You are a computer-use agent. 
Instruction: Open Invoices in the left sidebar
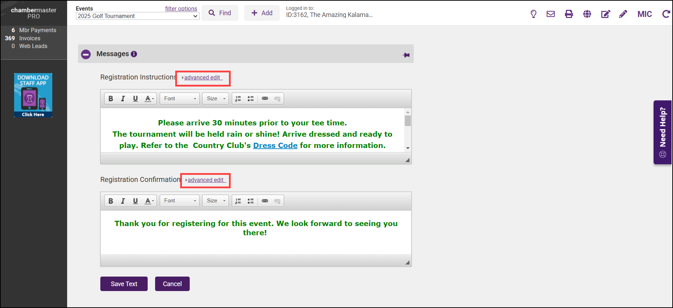[x=30, y=38]
